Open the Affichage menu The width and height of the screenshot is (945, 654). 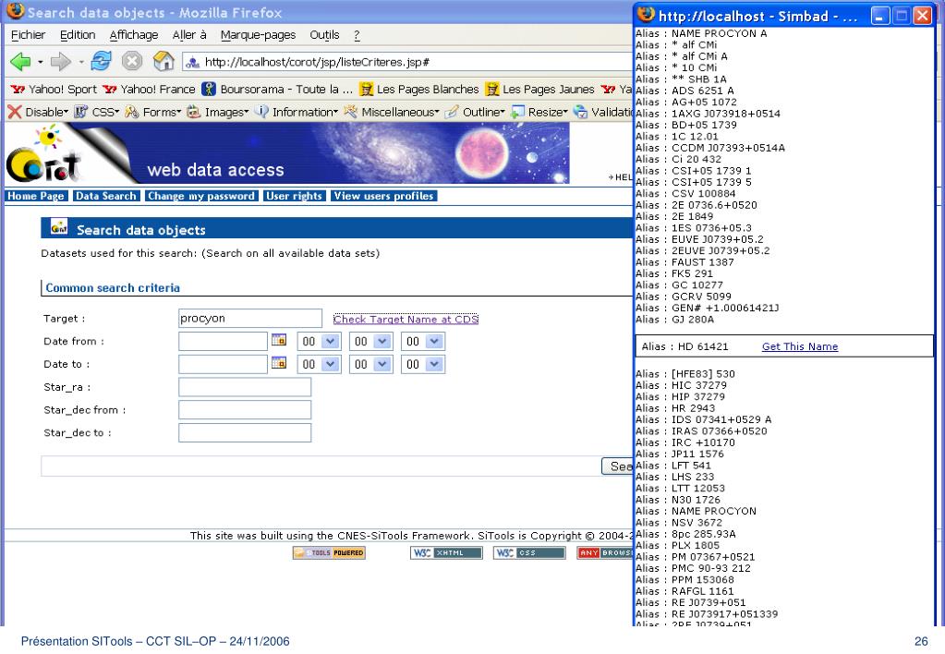(x=134, y=35)
